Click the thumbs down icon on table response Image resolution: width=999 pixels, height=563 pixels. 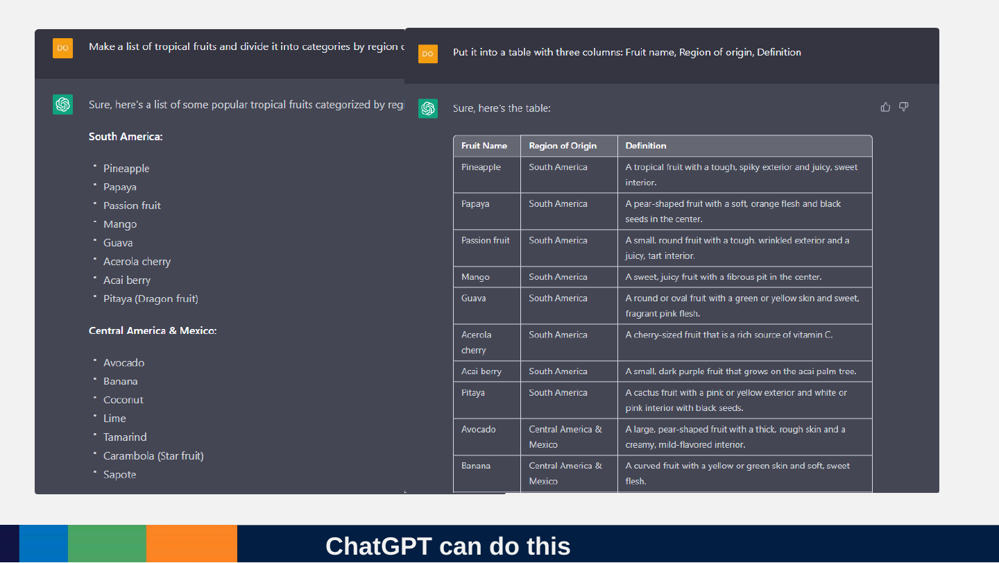[903, 107]
